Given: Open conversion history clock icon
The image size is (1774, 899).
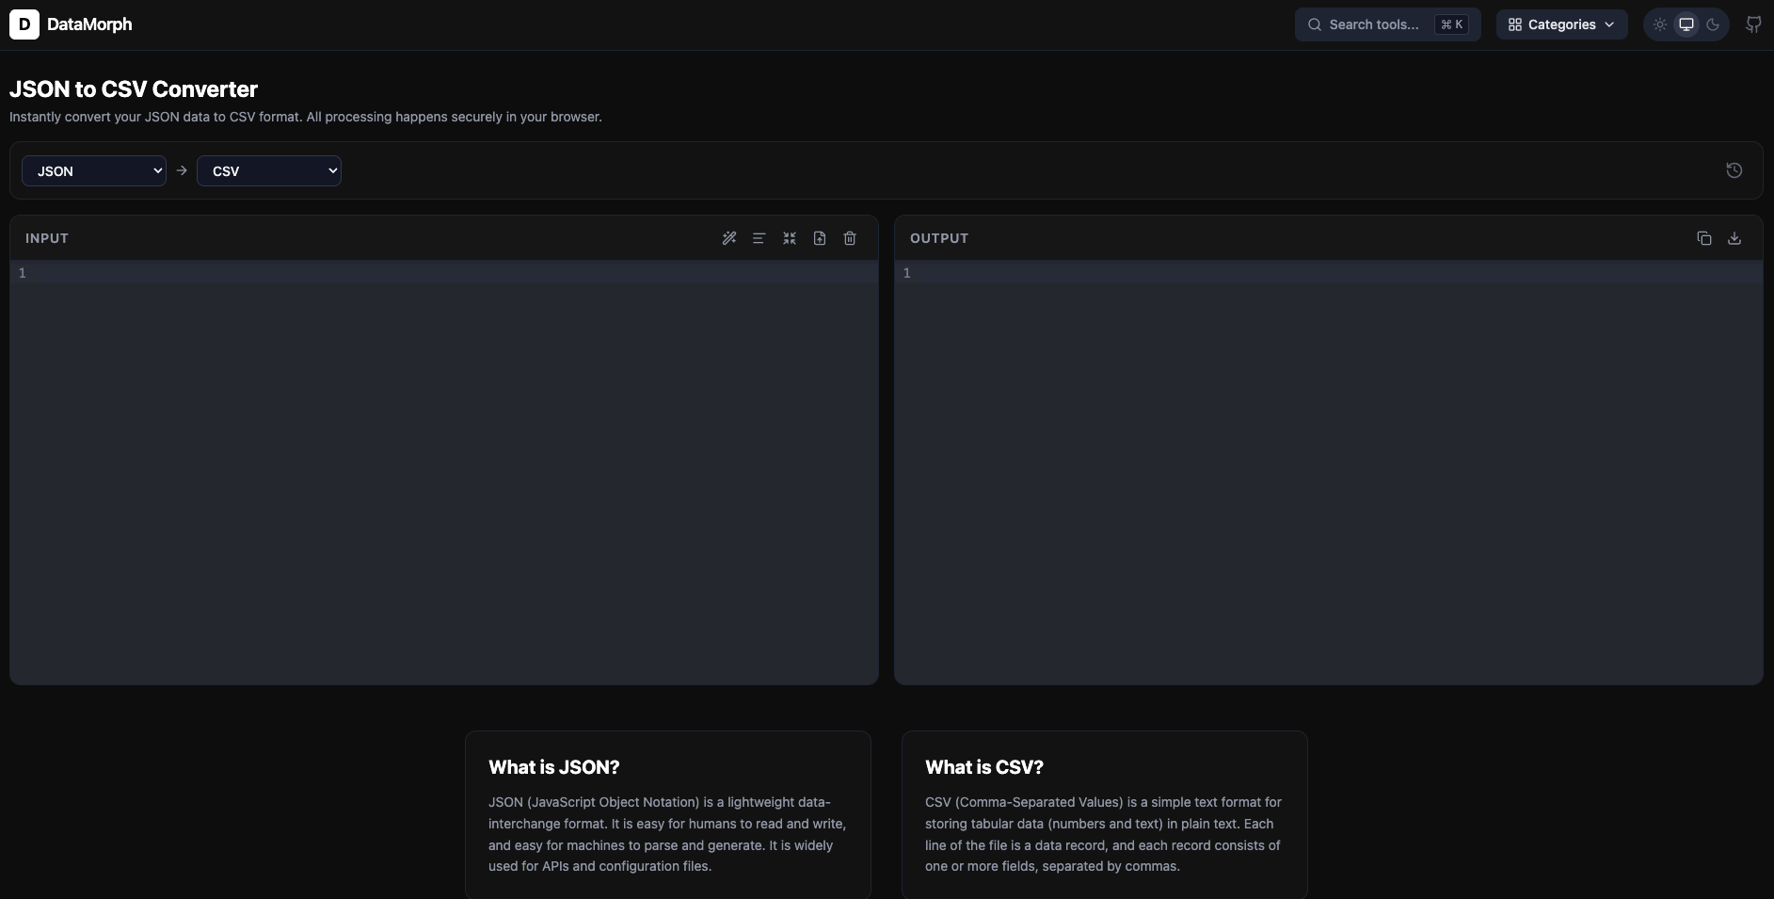Looking at the screenshot, I should (x=1734, y=170).
